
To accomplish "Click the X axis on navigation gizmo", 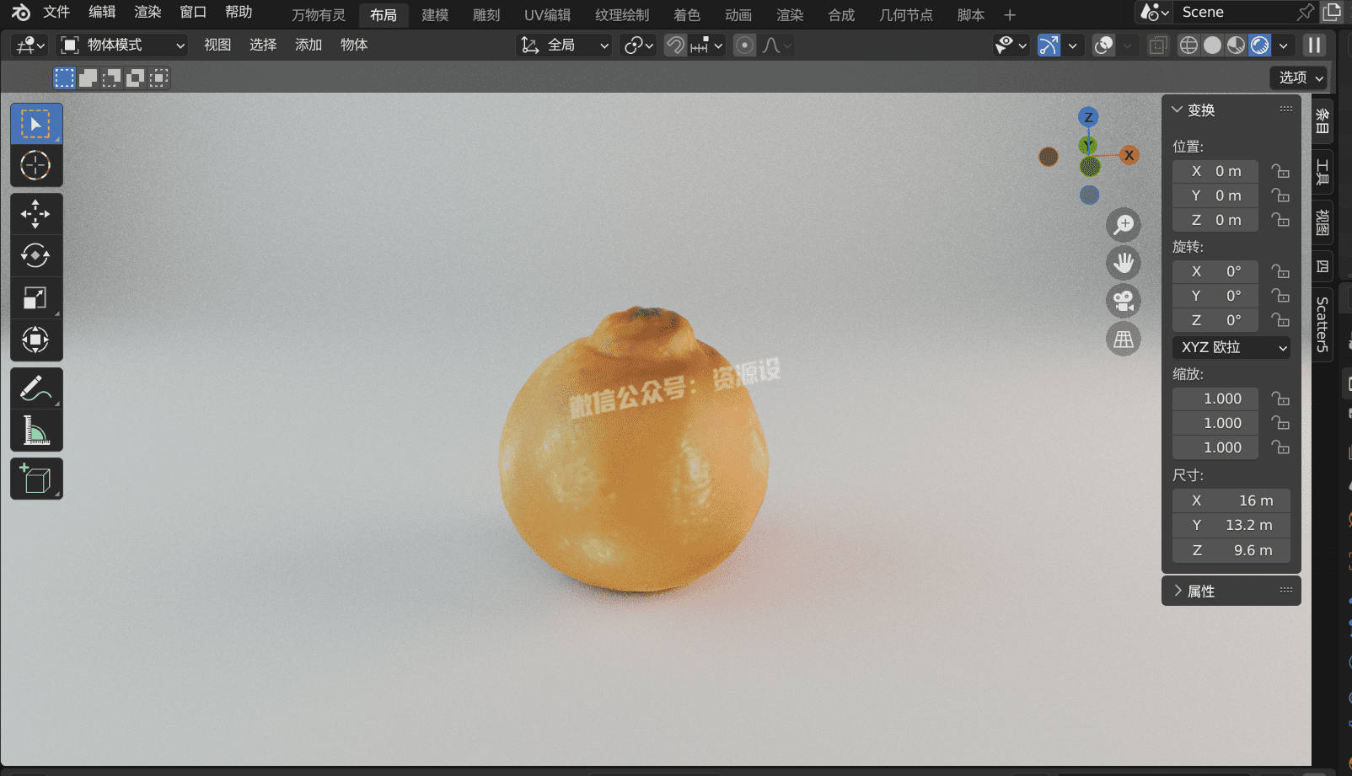I will [1129, 155].
